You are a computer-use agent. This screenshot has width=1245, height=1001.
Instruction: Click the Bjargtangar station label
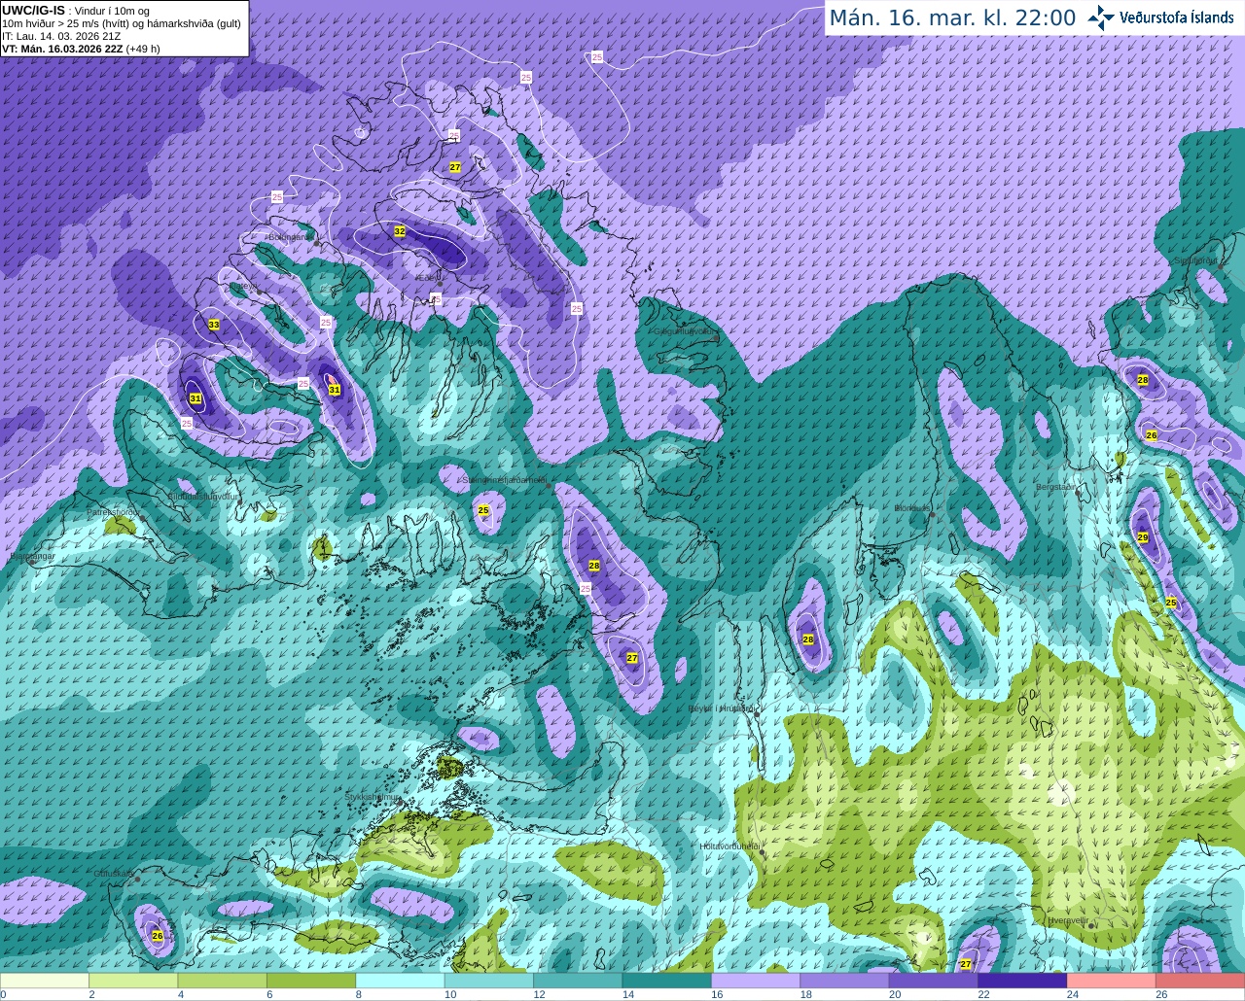(33, 556)
